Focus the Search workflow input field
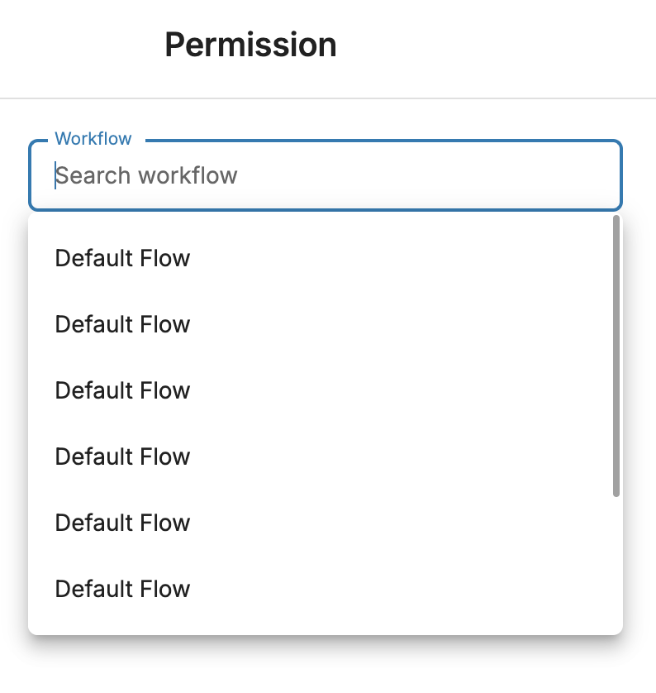 tap(326, 175)
